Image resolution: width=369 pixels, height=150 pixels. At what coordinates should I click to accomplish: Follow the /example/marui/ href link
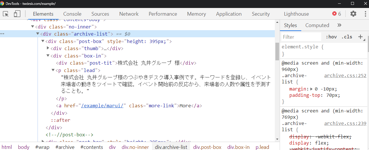point(103,106)
